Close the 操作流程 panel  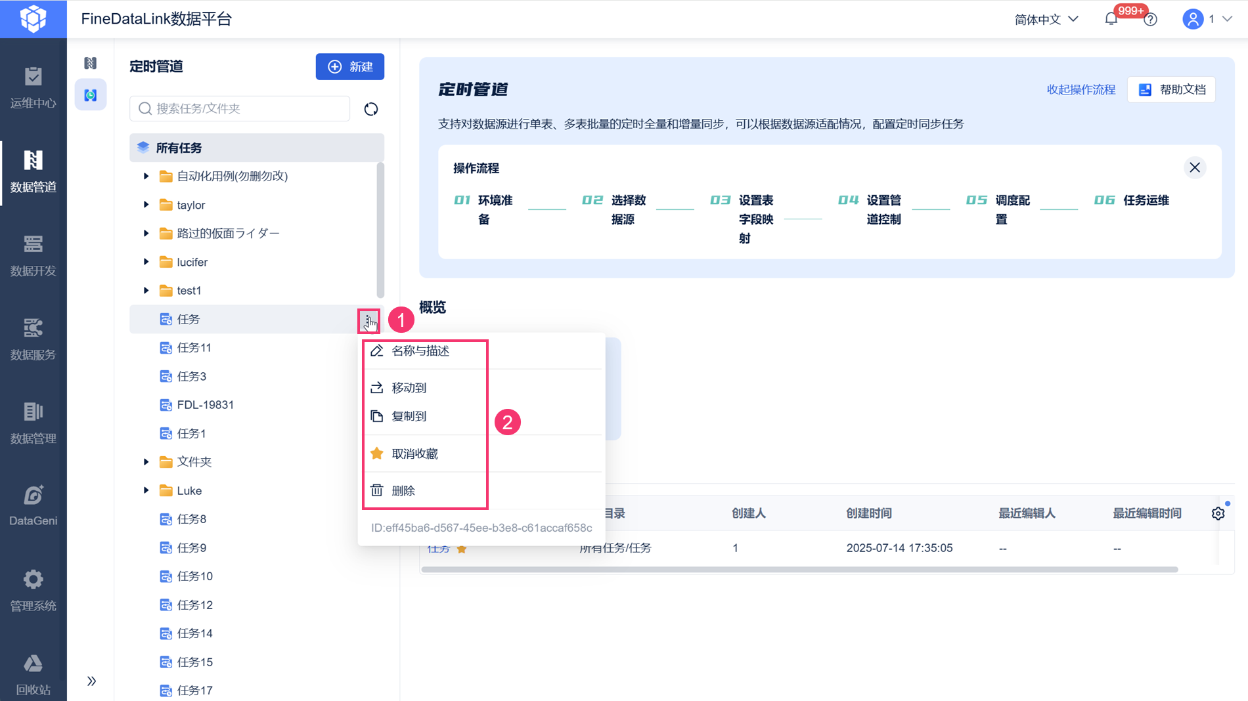point(1195,167)
